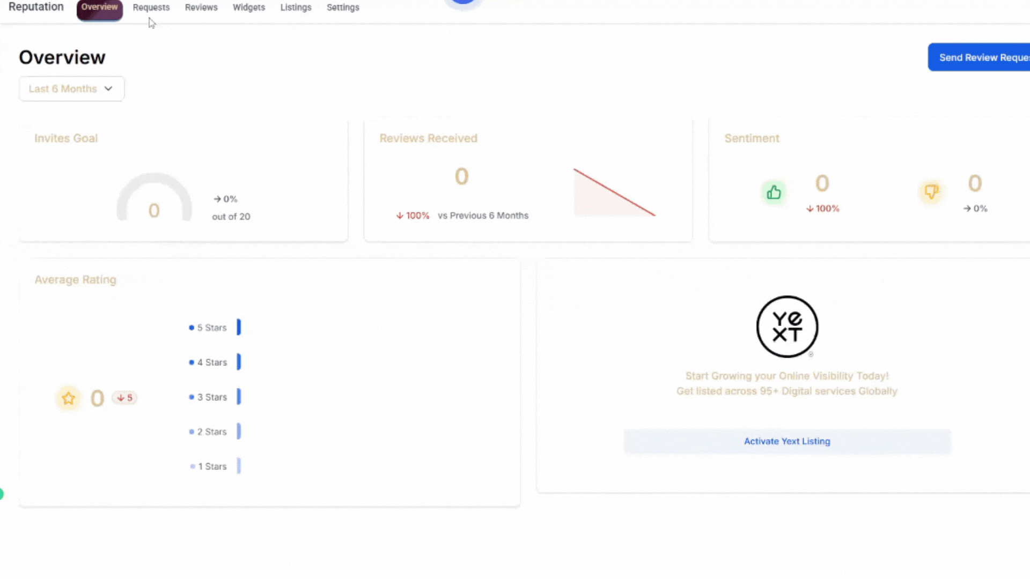Image resolution: width=1030 pixels, height=579 pixels.
Task: Click Activate Yext Listing button
Action: [787, 441]
